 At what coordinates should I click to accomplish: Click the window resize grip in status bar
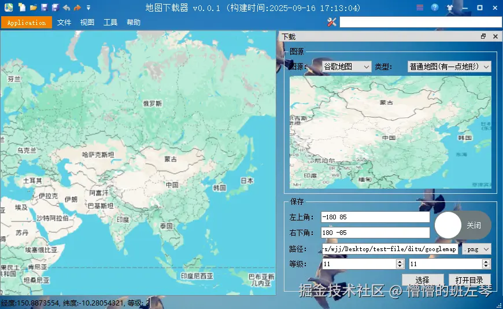(x=499, y=305)
